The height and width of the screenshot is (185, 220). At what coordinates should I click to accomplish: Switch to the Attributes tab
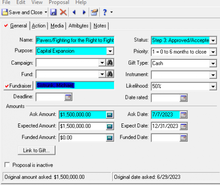tap(78, 26)
